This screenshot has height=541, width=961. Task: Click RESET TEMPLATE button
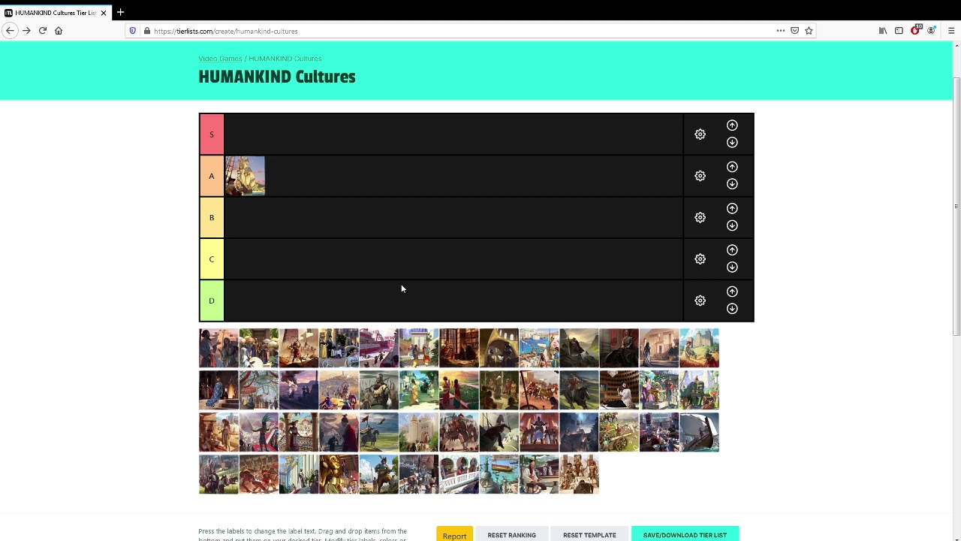589,534
